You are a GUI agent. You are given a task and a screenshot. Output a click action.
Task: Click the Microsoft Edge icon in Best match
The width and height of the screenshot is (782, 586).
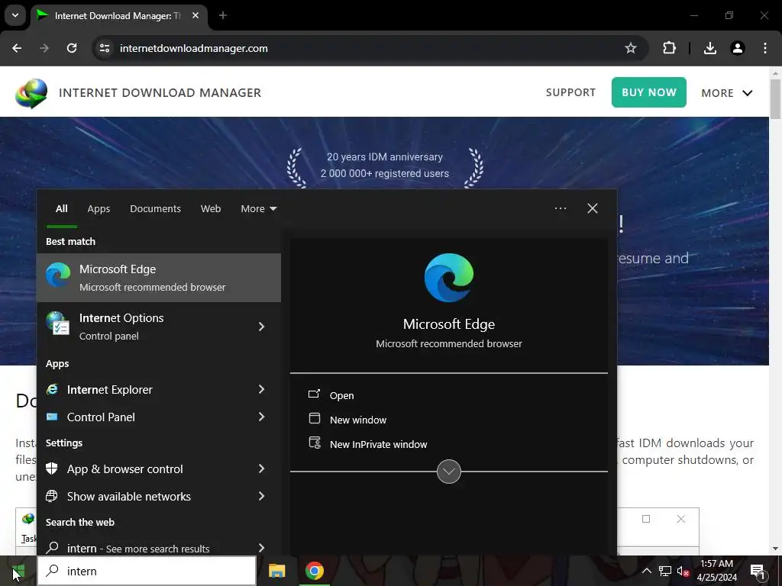[58, 275]
